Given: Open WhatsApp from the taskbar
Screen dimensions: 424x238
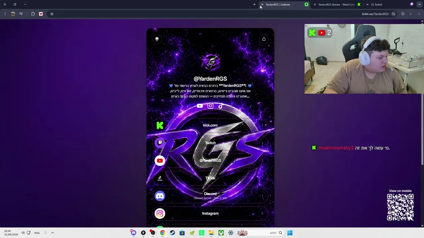Looking at the screenshot, I should tap(201, 233).
